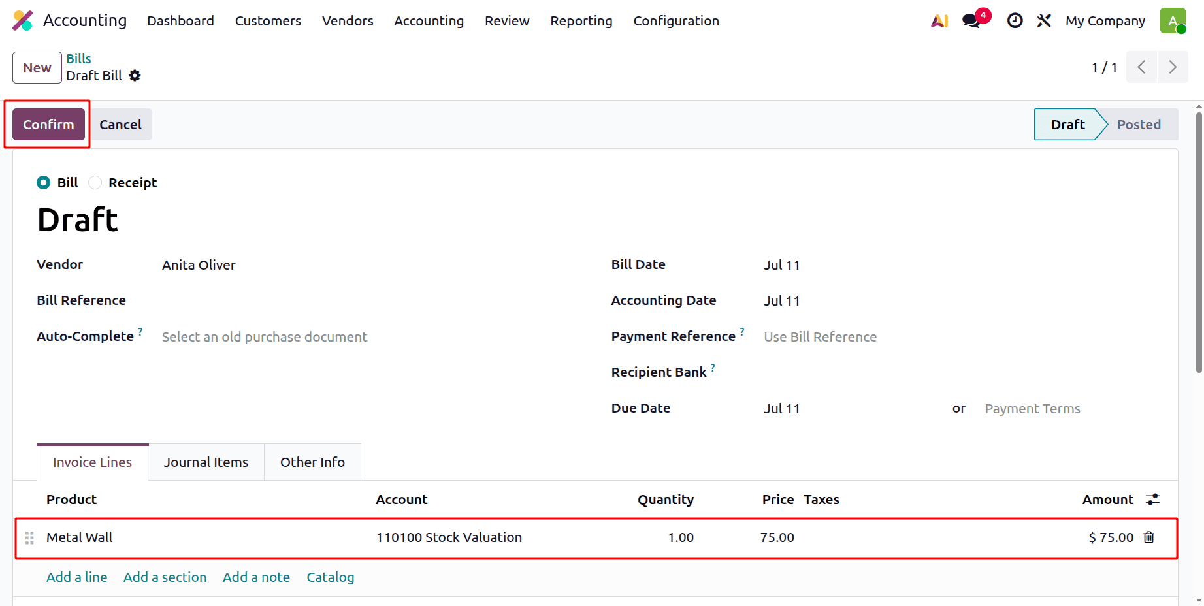1204x606 pixels.
Task: Open the Dashboard menu
Action: coord(180,21)
